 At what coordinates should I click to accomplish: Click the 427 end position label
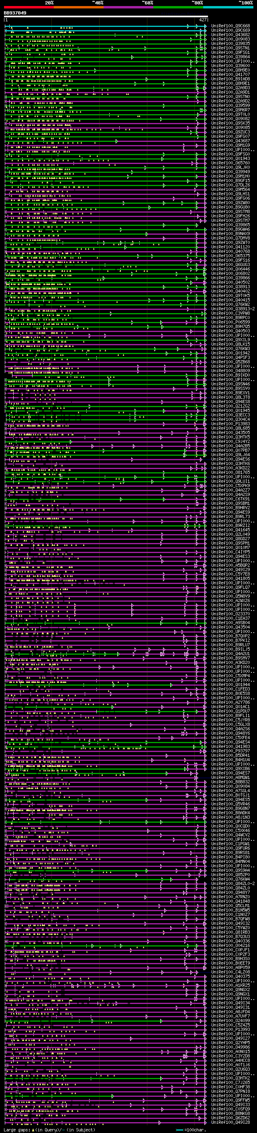point(203,20)
